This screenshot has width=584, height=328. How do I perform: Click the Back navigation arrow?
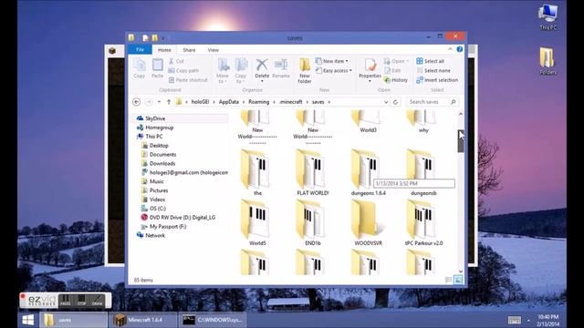click(137, 102)
